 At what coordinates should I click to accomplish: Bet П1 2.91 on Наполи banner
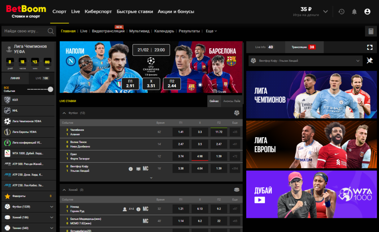pyautogui.click(x=130, y=84)
